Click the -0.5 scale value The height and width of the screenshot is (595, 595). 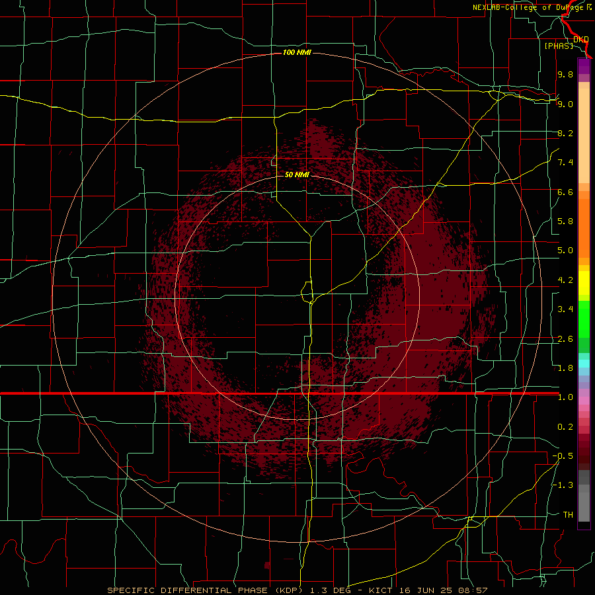click(x=563, y=456)
